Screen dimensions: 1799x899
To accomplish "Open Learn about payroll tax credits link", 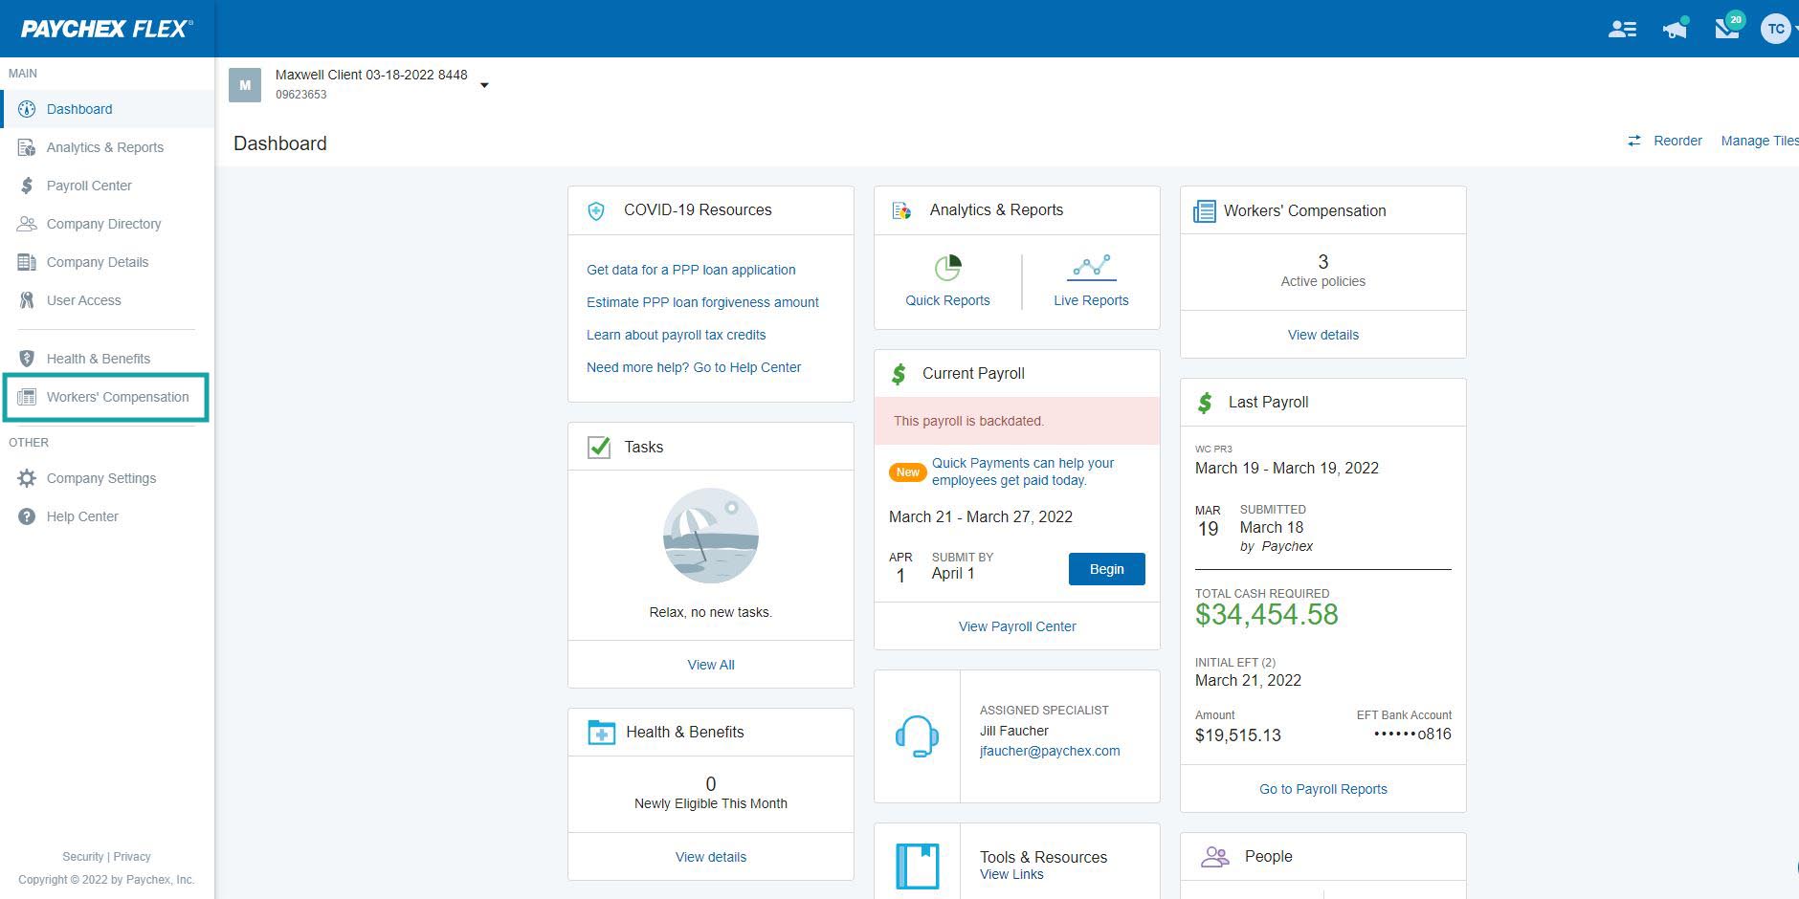I will (676, 335).
